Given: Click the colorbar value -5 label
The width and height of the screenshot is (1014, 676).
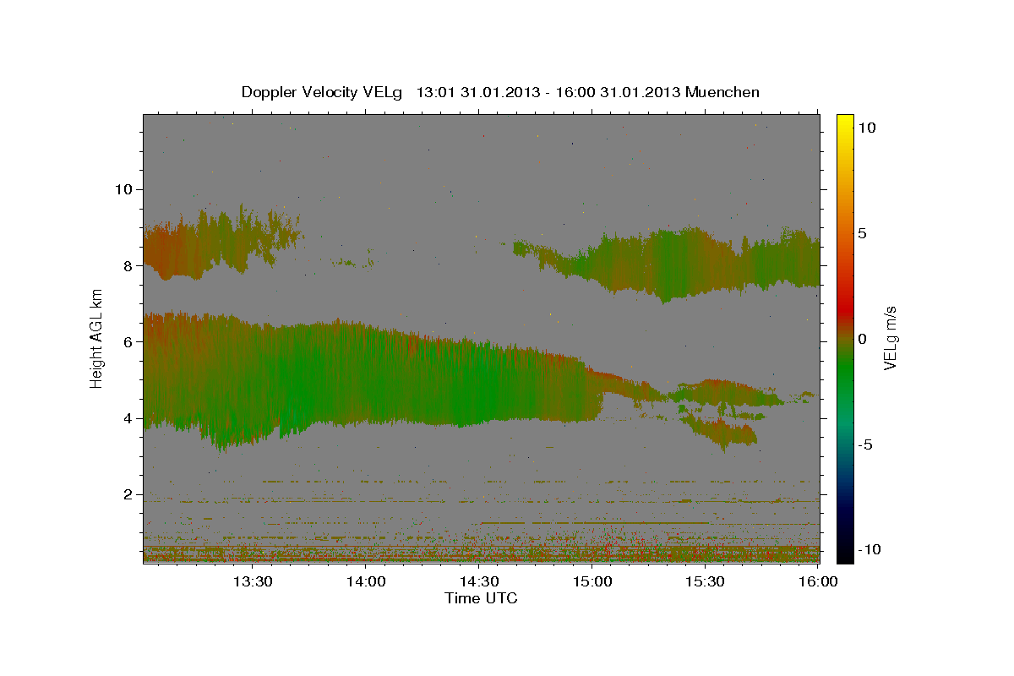Looking at the screenshot, I should (x=866, y=444).
